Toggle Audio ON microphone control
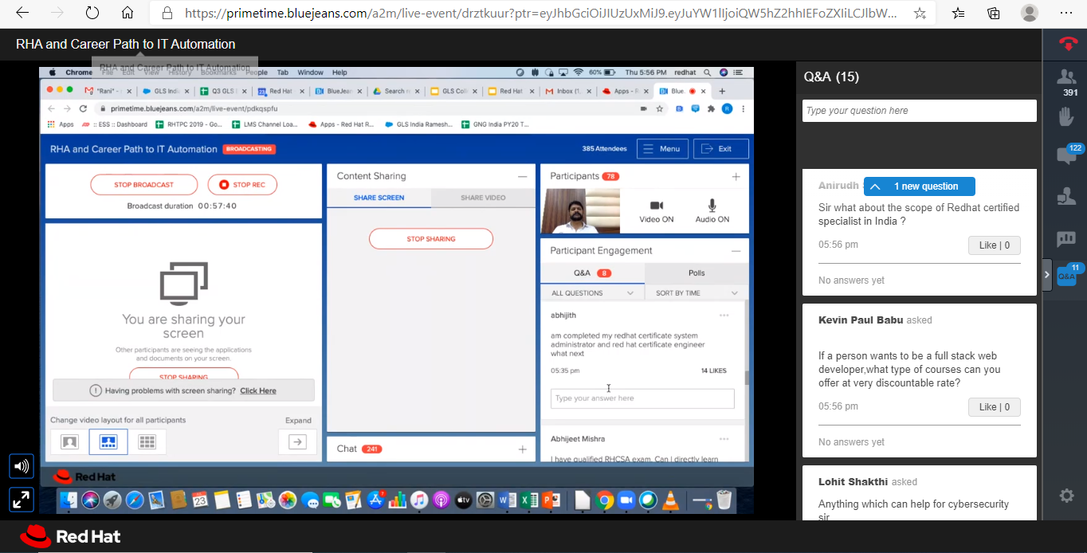Image resolution: width=1087 pixels, height=553 pixels. point(712,211)
